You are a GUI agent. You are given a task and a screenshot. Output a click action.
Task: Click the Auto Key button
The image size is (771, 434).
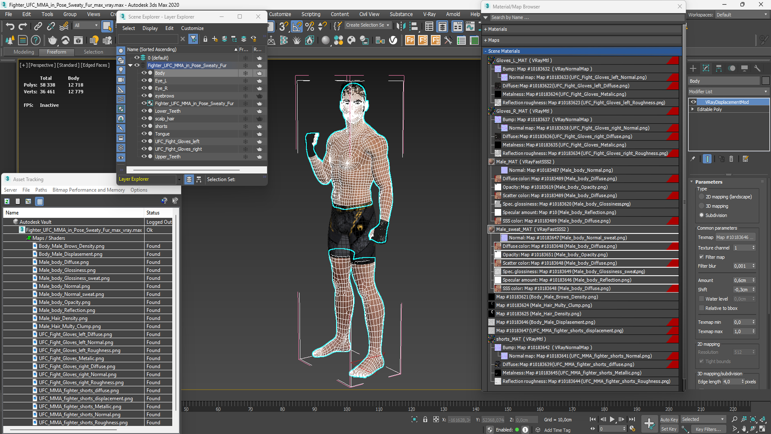click(669, 420)
